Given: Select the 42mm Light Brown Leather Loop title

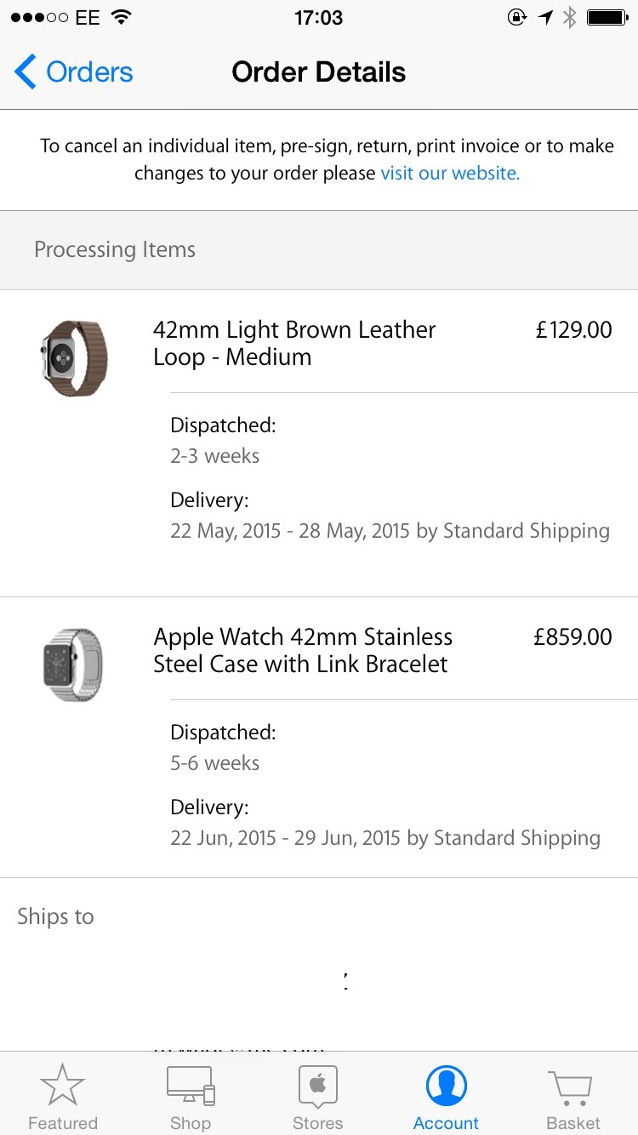Looking at the screenshot, I should click(x=294, y=343).
